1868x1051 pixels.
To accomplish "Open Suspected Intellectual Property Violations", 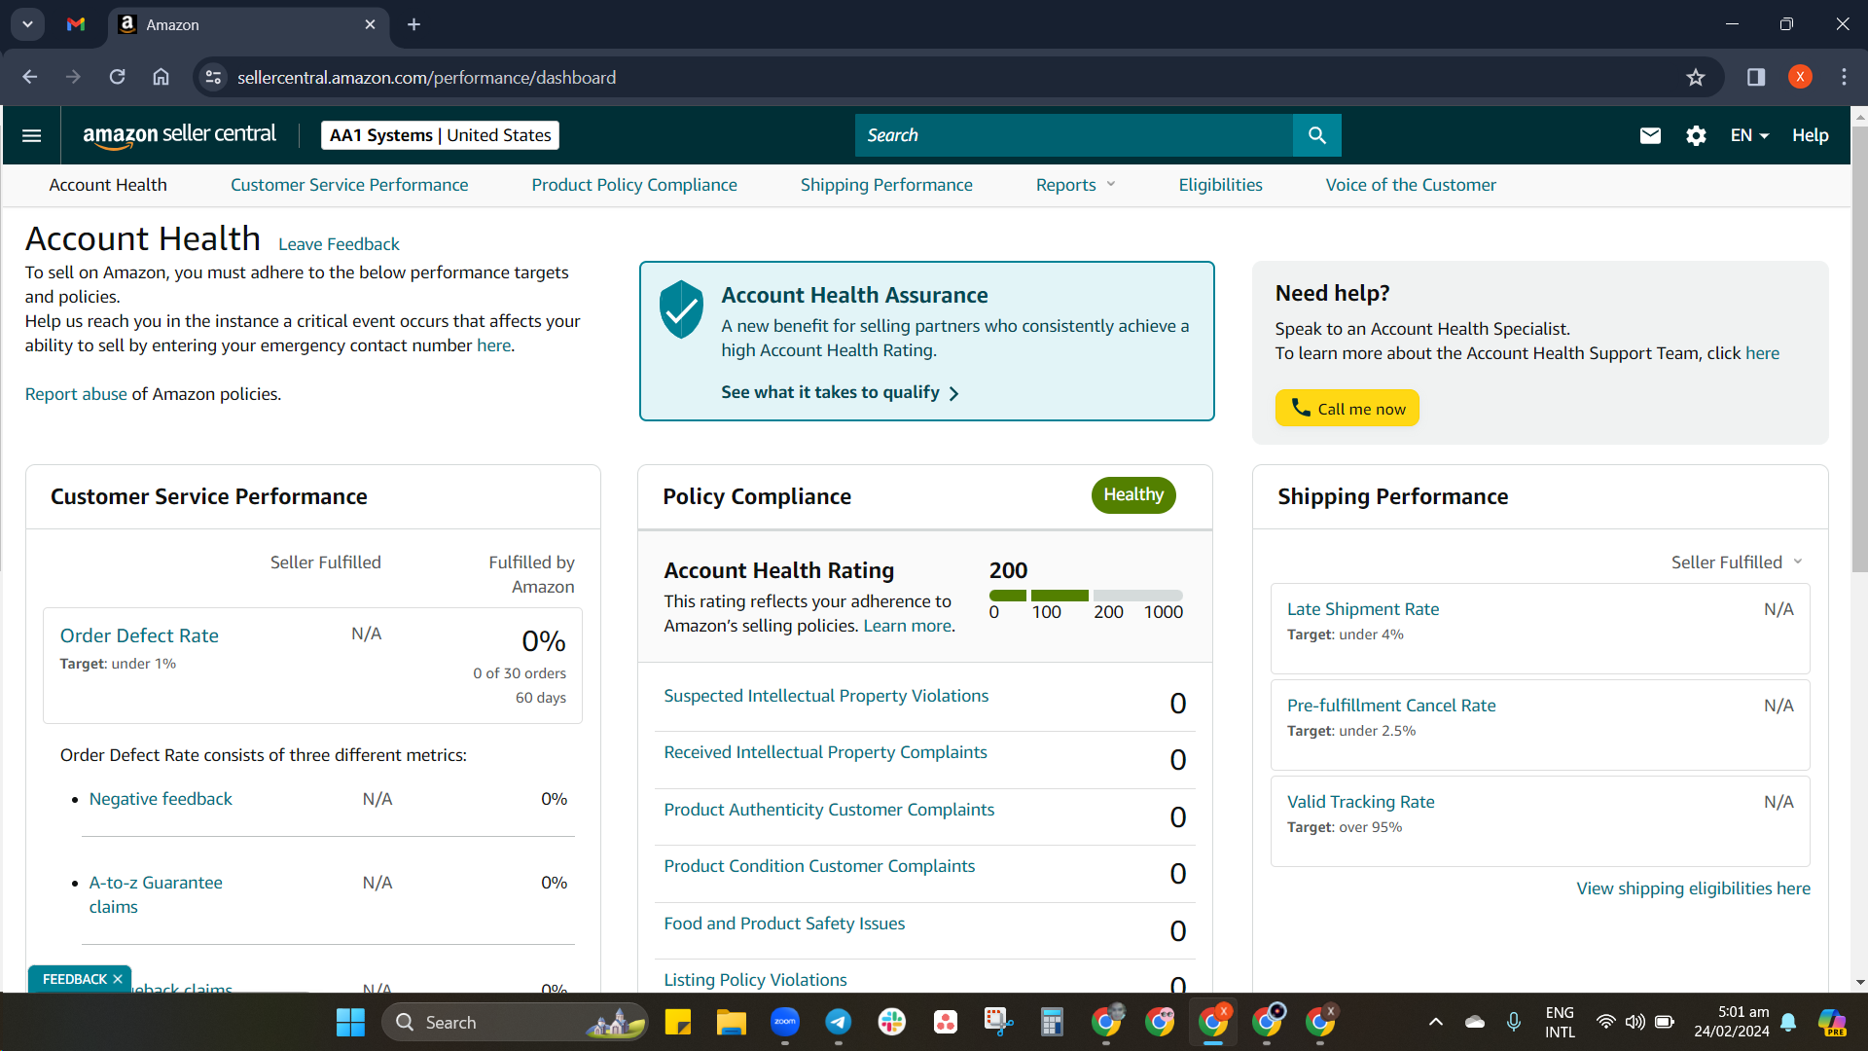I will [826, 696].
